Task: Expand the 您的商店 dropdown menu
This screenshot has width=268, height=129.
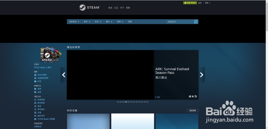Action: 74,22
